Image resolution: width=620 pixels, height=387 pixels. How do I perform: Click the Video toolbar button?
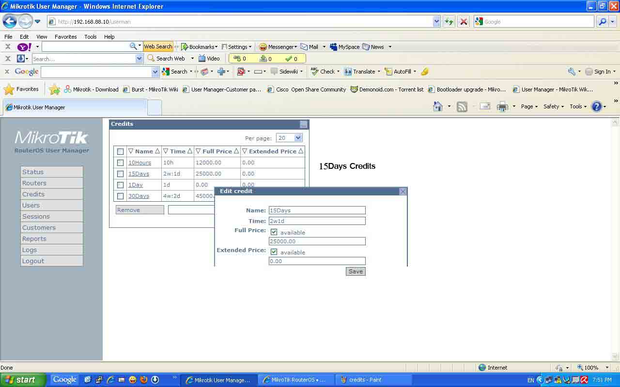209,59
